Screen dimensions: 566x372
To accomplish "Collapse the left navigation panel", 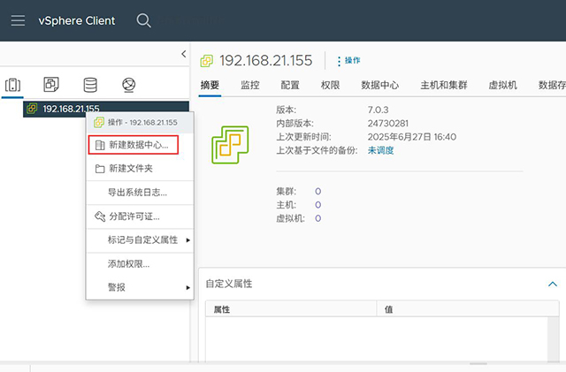I will (184, 54).
